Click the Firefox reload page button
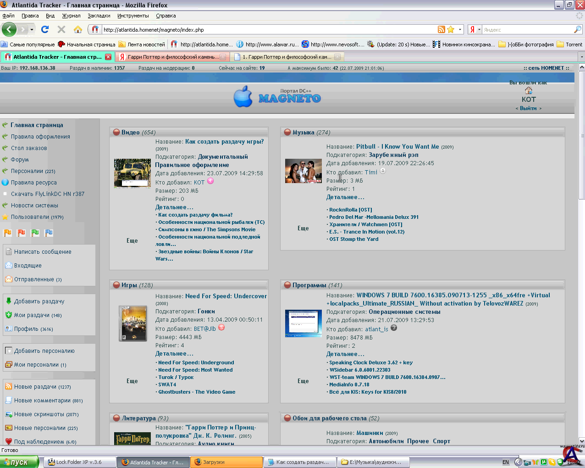 tap(45, 29)
